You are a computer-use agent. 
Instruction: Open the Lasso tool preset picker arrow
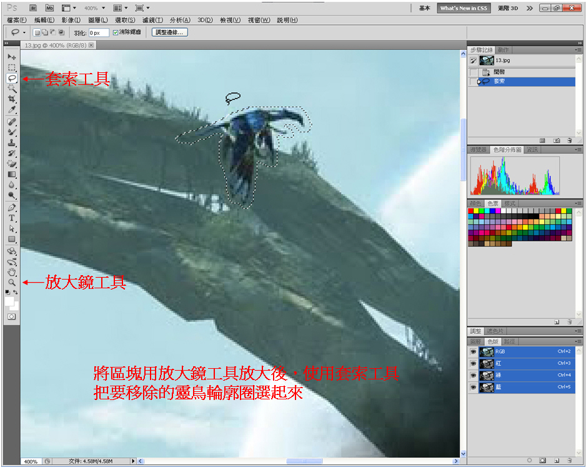(x=24, y=32)
